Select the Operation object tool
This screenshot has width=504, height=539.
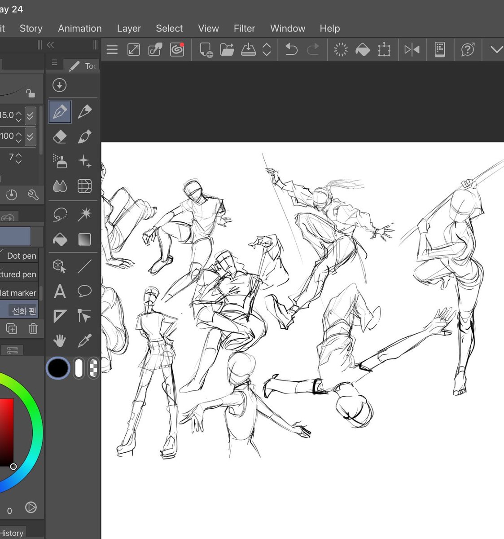[60, 266]
